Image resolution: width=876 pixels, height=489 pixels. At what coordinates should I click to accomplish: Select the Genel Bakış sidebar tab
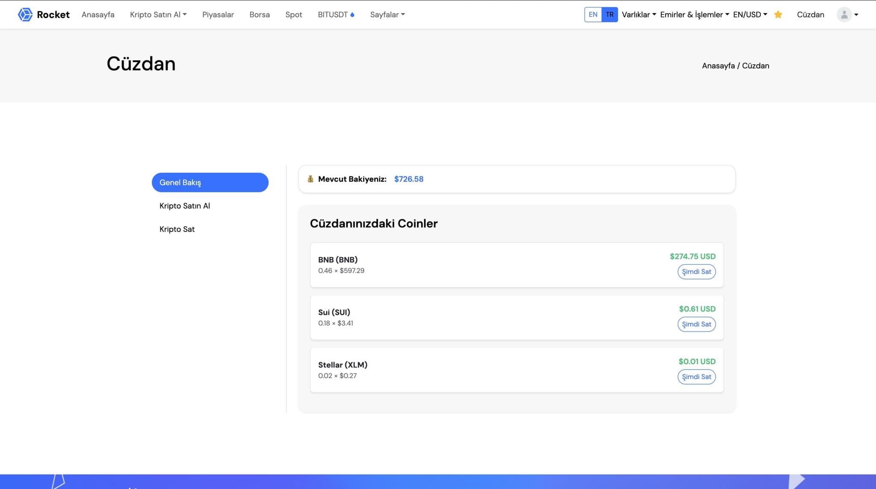(x=210, y=182)
